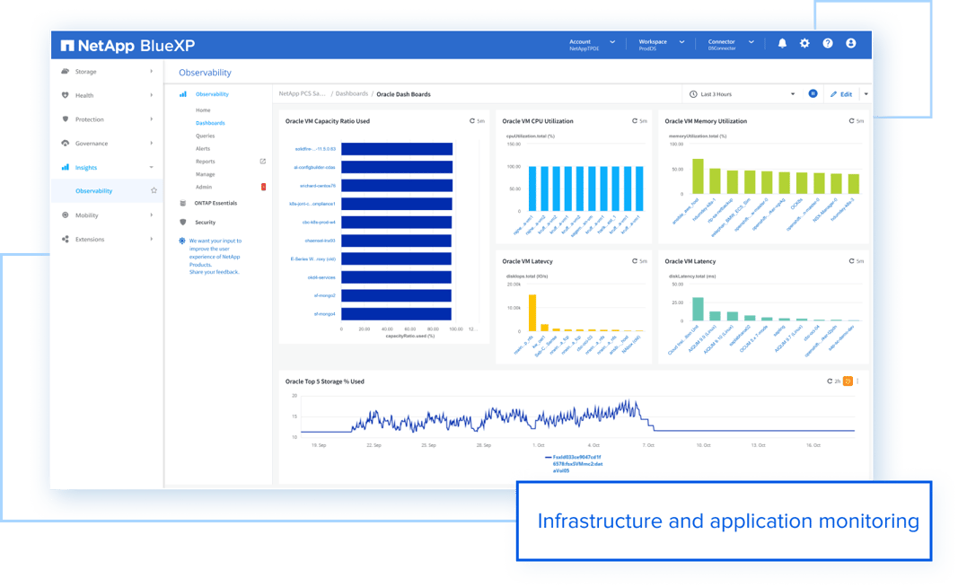Pause dashboard auto-refresh
Image resolution: width=958 pixels, height=587 pixels.
[813, 93]
